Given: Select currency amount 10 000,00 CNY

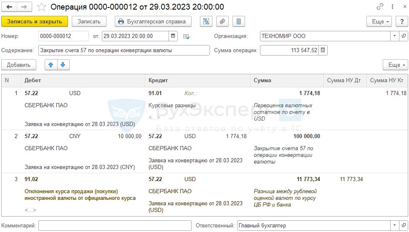Looking at the screenshot, I should point(129,136).
